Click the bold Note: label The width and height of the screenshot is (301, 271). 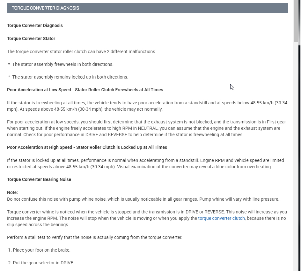tap(12, 192)
